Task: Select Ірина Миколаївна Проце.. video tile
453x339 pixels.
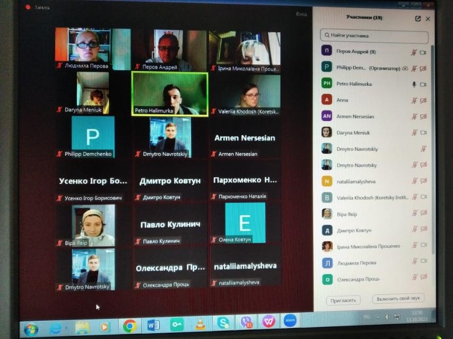Action: point(245,52)
